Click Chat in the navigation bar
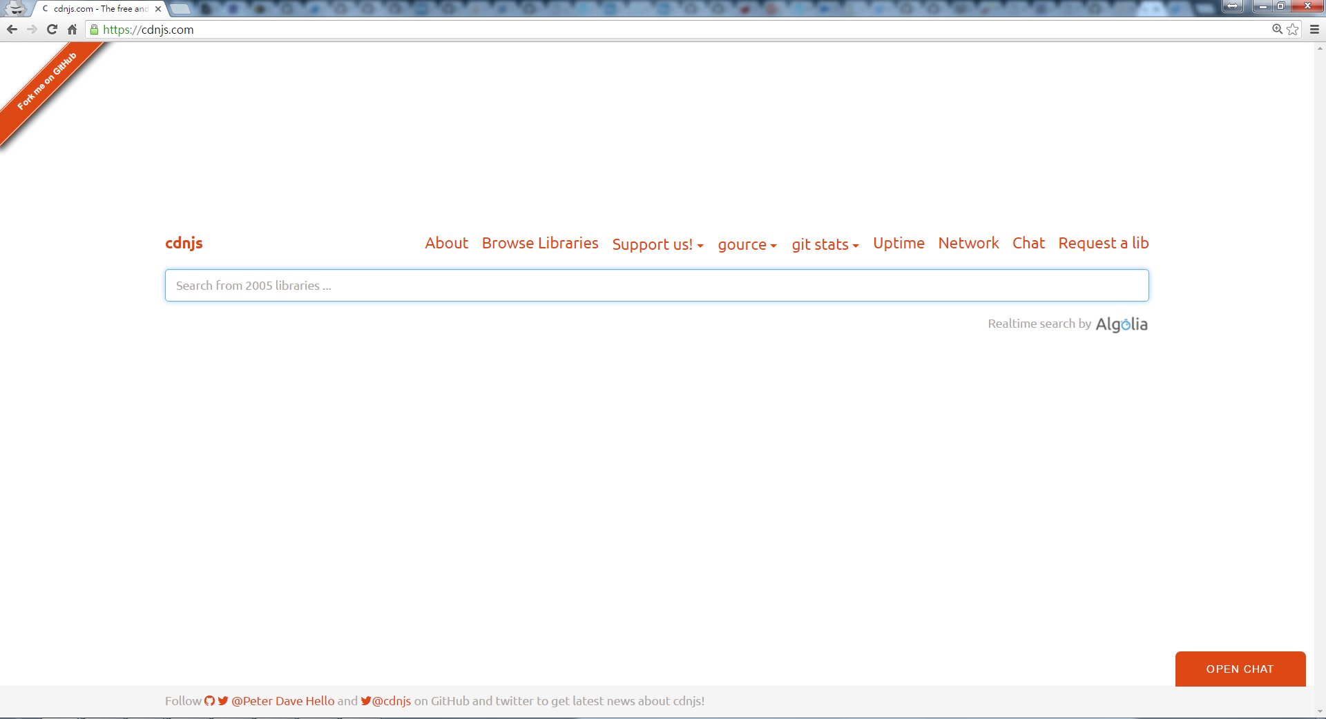 click(1028, 243)
